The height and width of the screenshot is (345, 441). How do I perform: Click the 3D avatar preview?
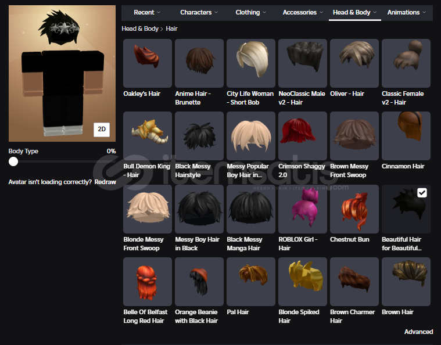click(x=62, y=73)
